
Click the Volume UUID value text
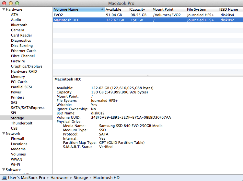[131, 117]
